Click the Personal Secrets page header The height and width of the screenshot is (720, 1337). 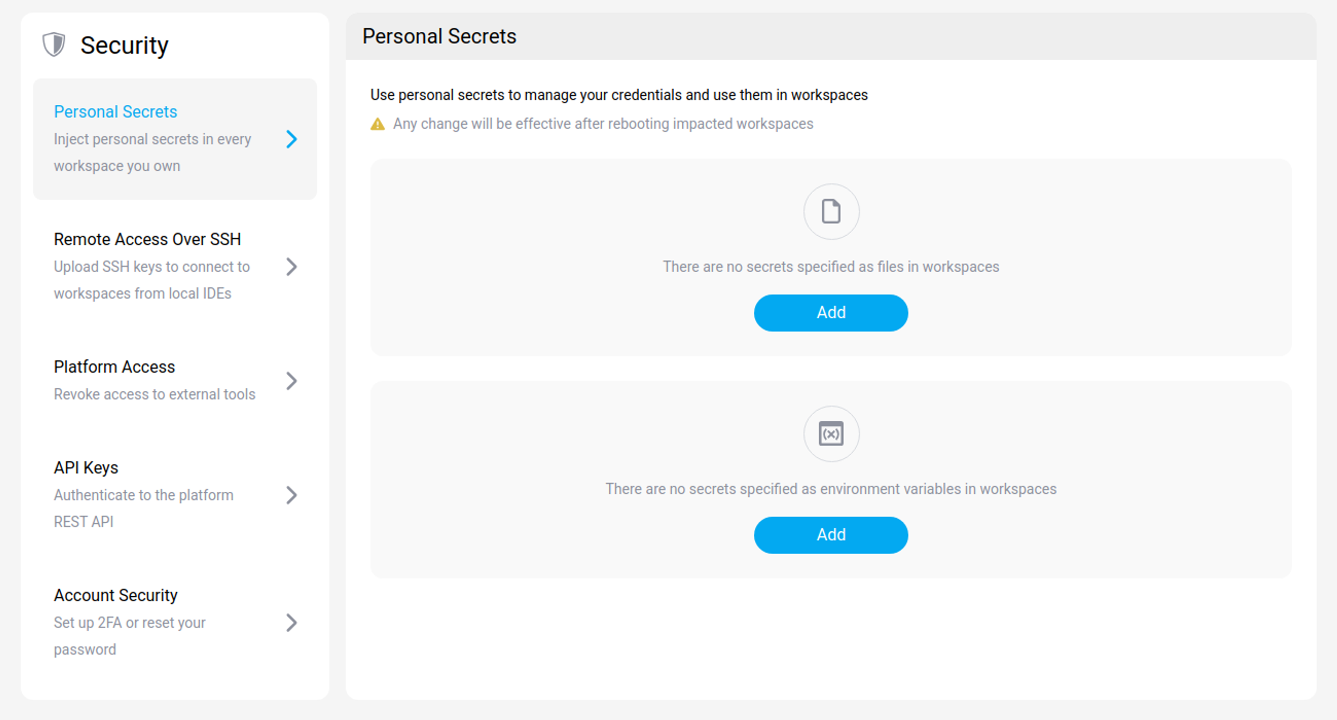tap(439, 36)
